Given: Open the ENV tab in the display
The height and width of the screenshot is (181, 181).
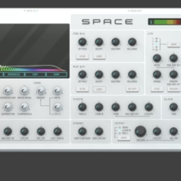Looking at the screenshot, I should coord(35,75).
